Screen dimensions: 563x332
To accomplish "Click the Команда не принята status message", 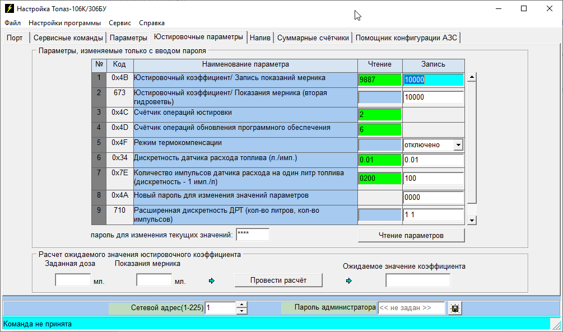I will (38, 324).
